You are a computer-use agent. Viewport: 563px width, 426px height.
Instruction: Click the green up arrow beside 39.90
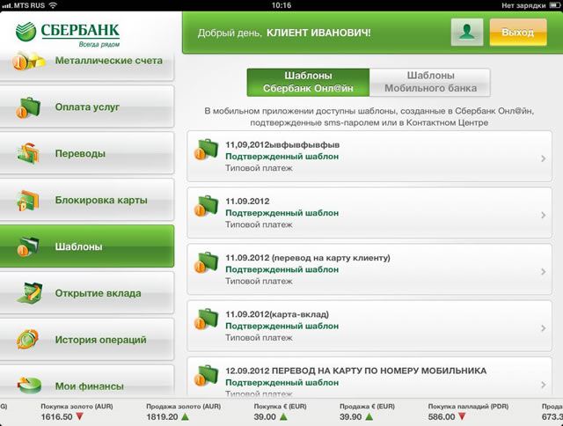[x=369, y=417]
